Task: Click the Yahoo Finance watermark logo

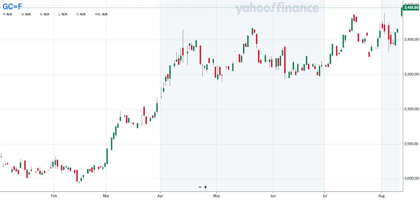Action: point(277,8)
